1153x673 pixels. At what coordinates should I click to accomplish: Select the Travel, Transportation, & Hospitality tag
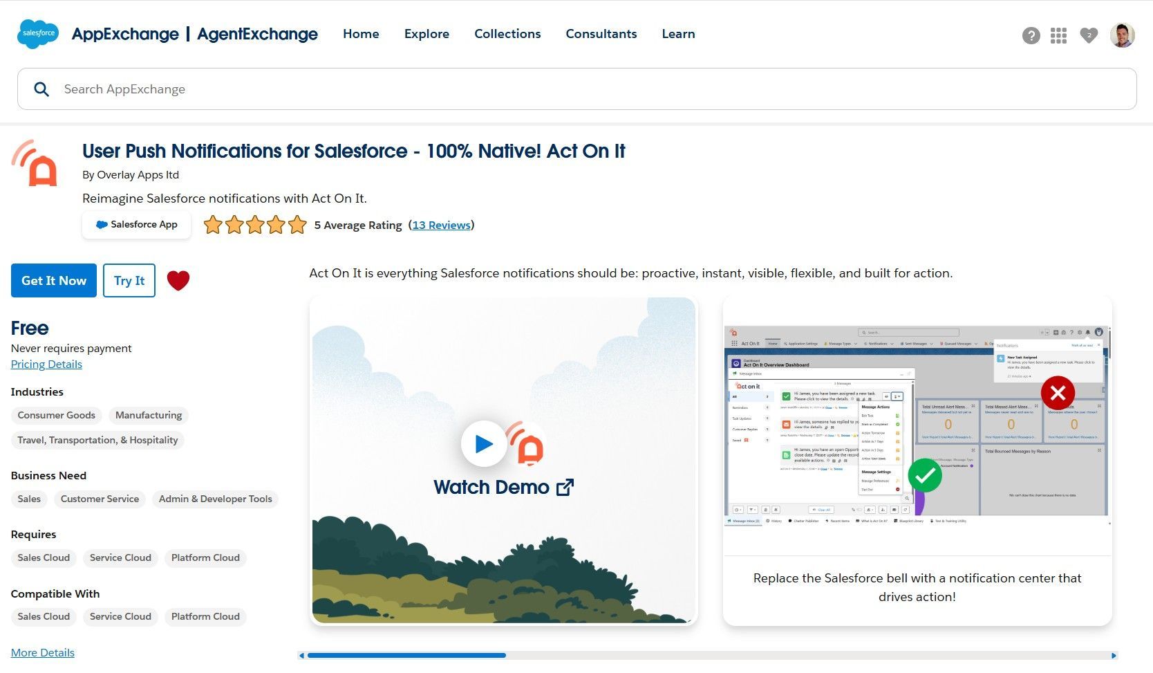[97, 440]
